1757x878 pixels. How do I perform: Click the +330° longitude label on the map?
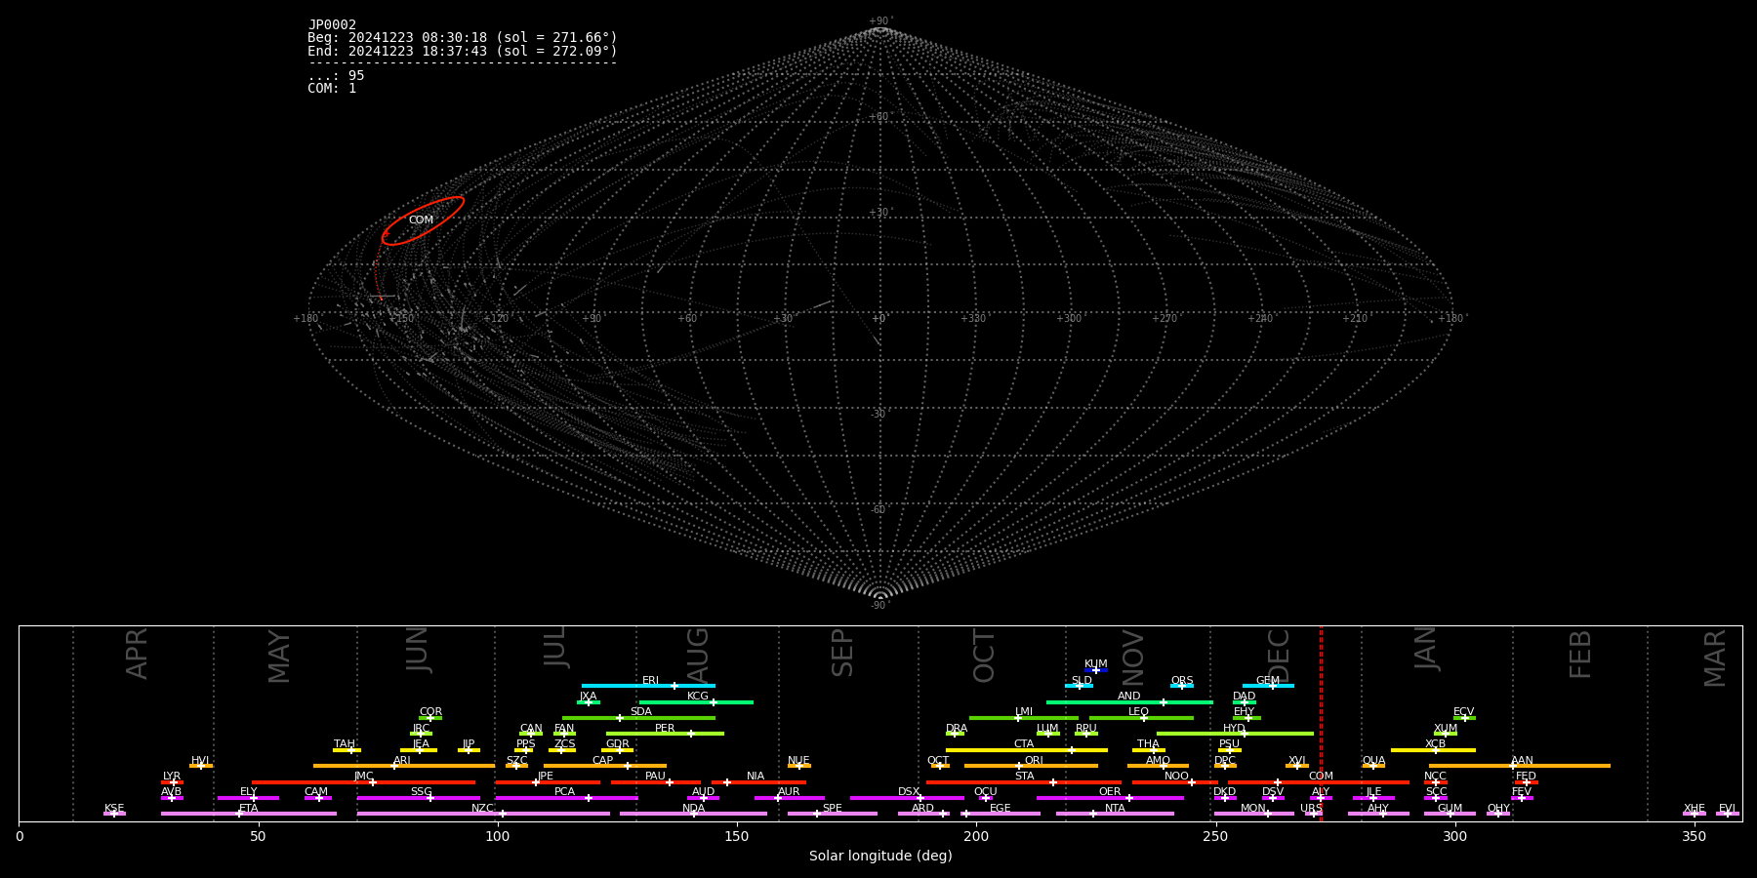[x=973, y=319]
